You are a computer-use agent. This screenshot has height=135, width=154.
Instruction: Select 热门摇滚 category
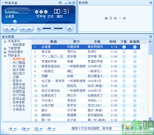pyautogui.click(x=19, y=66)
